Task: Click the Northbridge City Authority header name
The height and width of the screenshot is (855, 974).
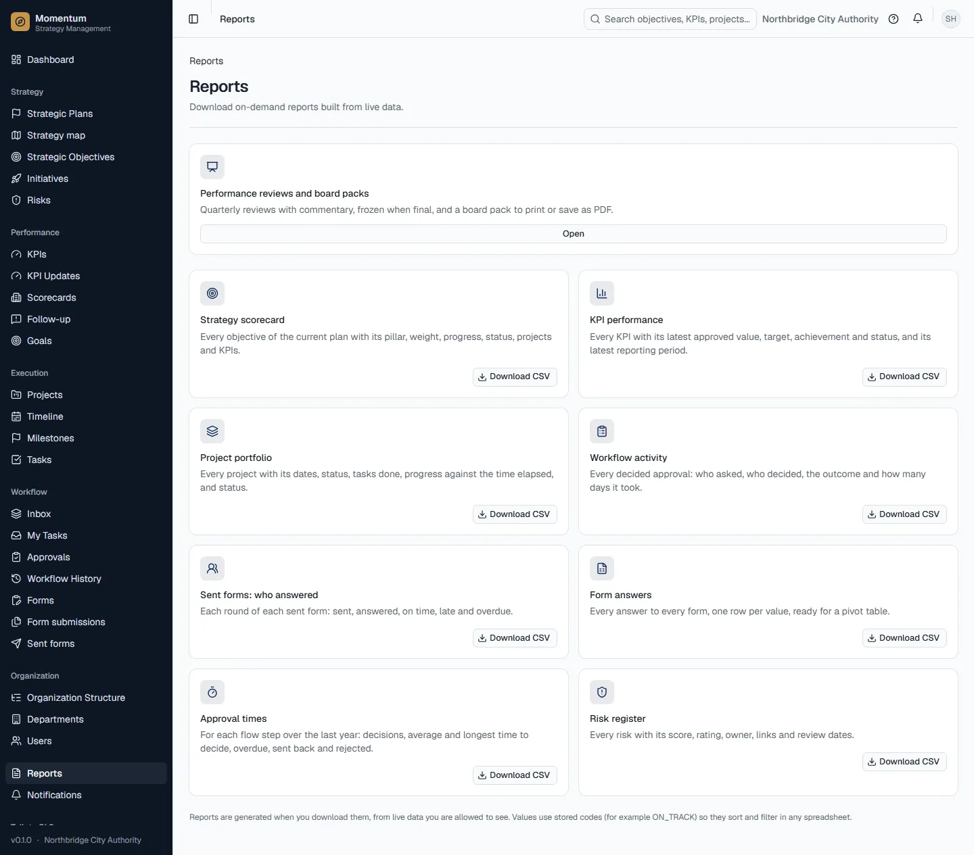Action: (x=820, y=19)
